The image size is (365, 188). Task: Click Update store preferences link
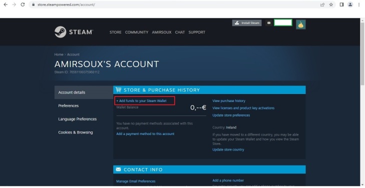coord(231,115)
